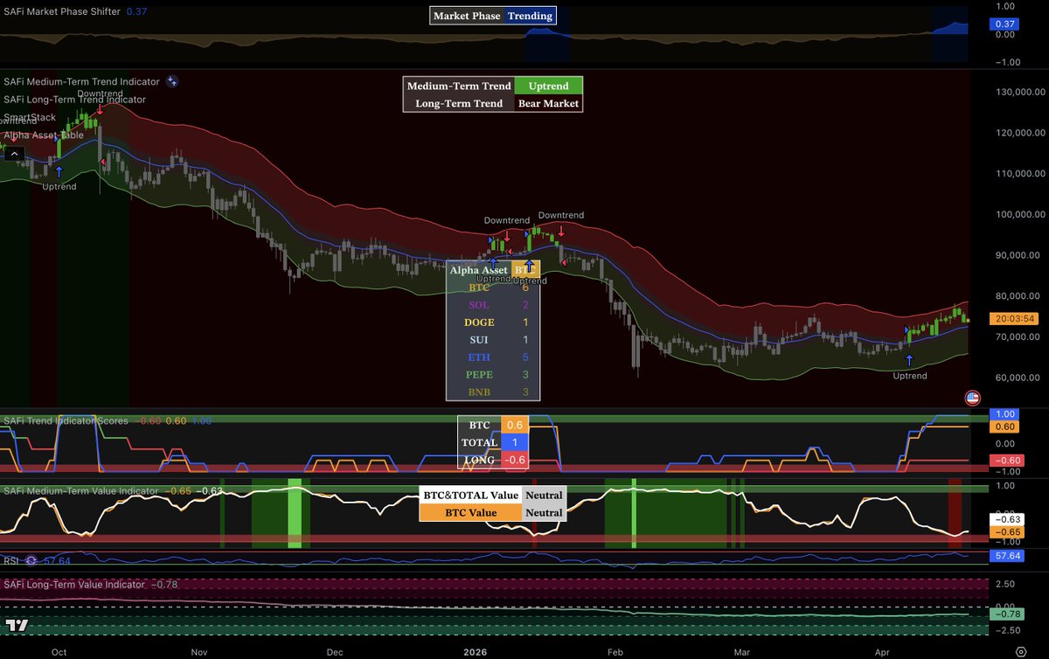This screenshot has height=659, width=1049.
Task: Click SAFi Market Phase Shifter title
Action: pos(60,12)
